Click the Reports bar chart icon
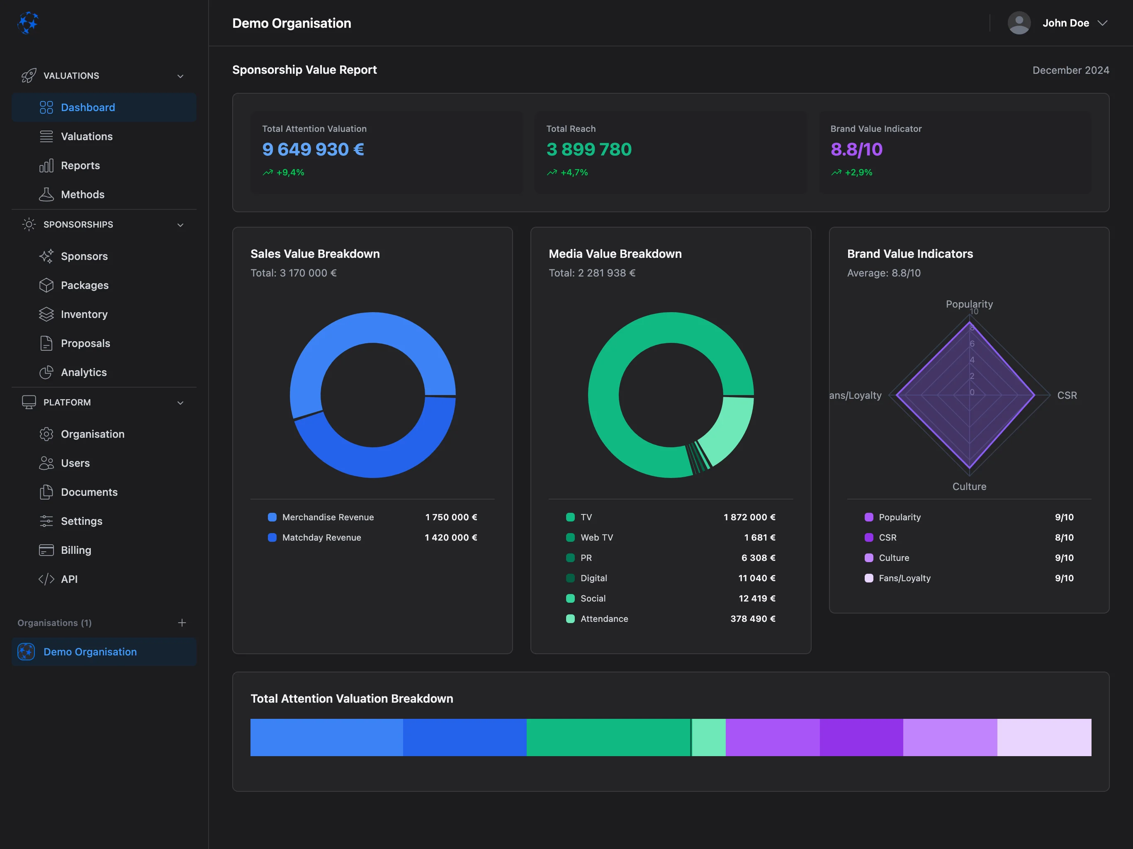The image size is (1133, 849). [46, 165]
